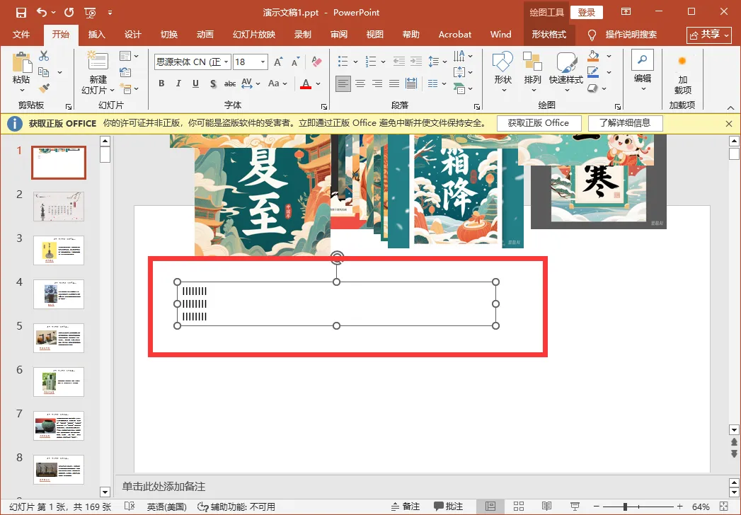Expand numbering list dropdown

tap(384, 62)
